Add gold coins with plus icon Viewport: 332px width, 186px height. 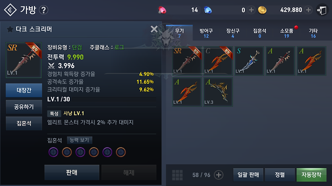308,10
